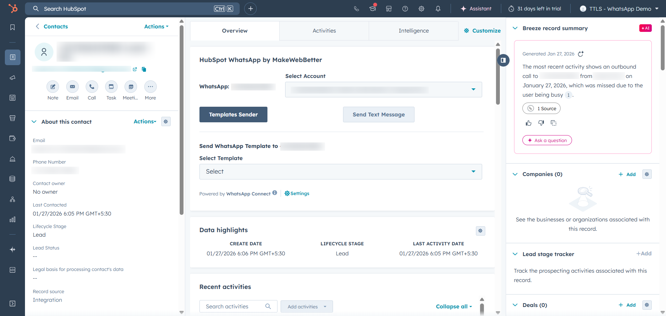Viewport: 666px width, 316px height.
Task: Click the HubSpot sprocket logo
Action: click(x=13, y=8)
